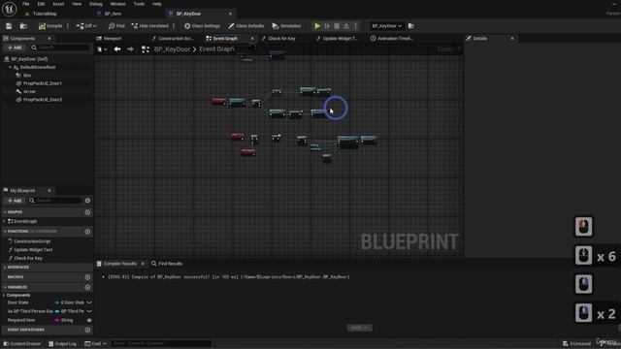Open graph bookmarks dropdown

click(102, 49)
